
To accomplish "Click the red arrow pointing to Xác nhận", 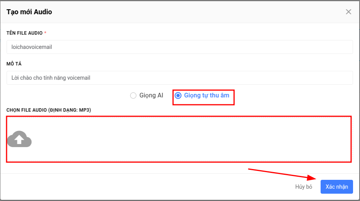I will point(282,174).
